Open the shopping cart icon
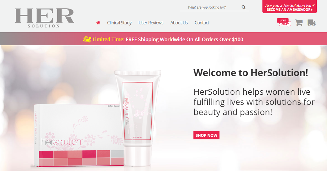The width and height of the screenshot is (327, 171). 299,23
